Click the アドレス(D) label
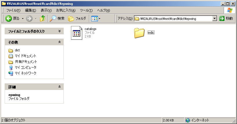The image size is (237, 124). point(125,18)
